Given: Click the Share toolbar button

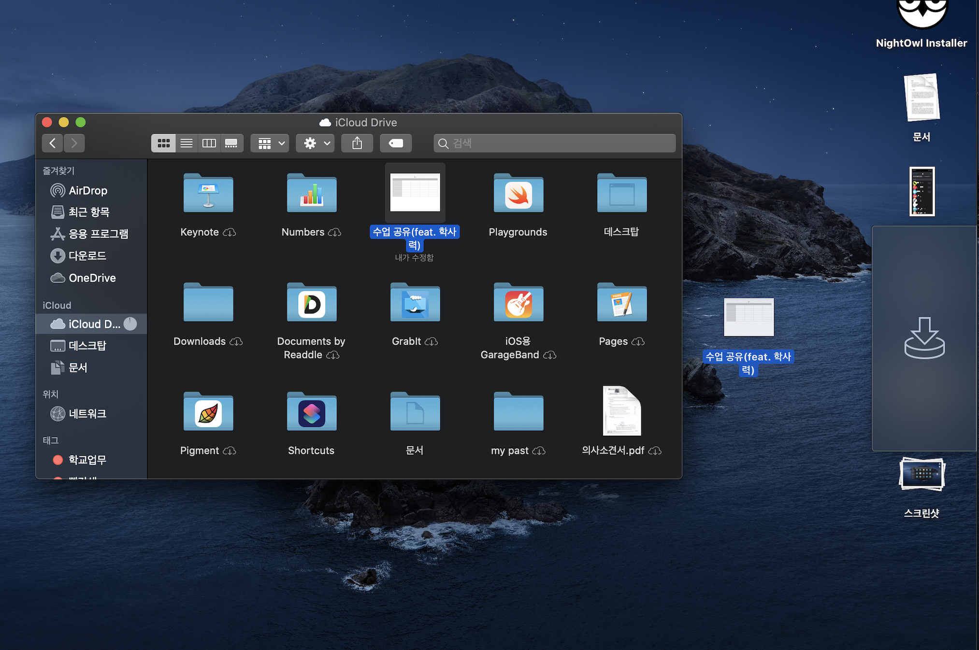Looking at the screenshot, I should point(357,143).
